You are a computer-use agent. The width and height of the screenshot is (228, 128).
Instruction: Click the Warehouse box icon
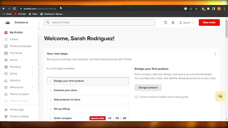6,87
